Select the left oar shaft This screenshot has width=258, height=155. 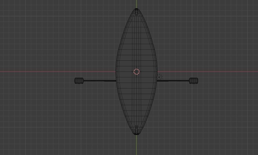pos(100,81)
